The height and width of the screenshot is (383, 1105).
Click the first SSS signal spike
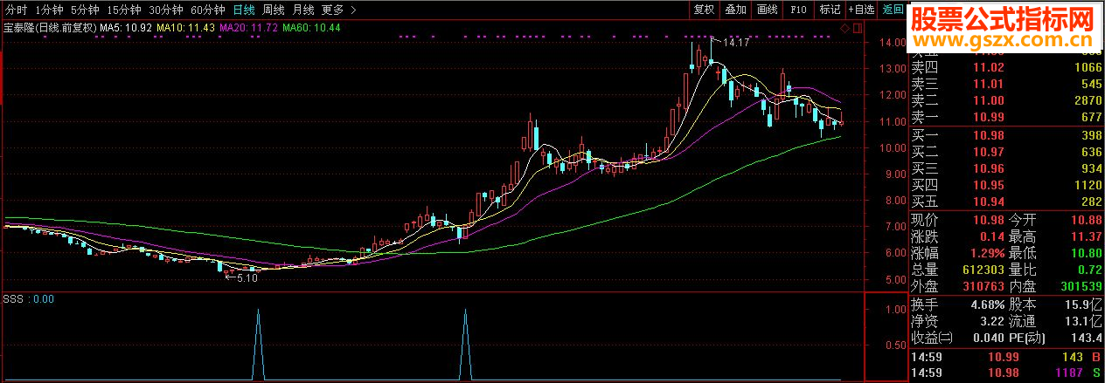[258, 344]
